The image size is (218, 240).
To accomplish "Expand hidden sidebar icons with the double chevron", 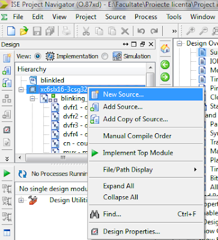I will tap(7, 159).
